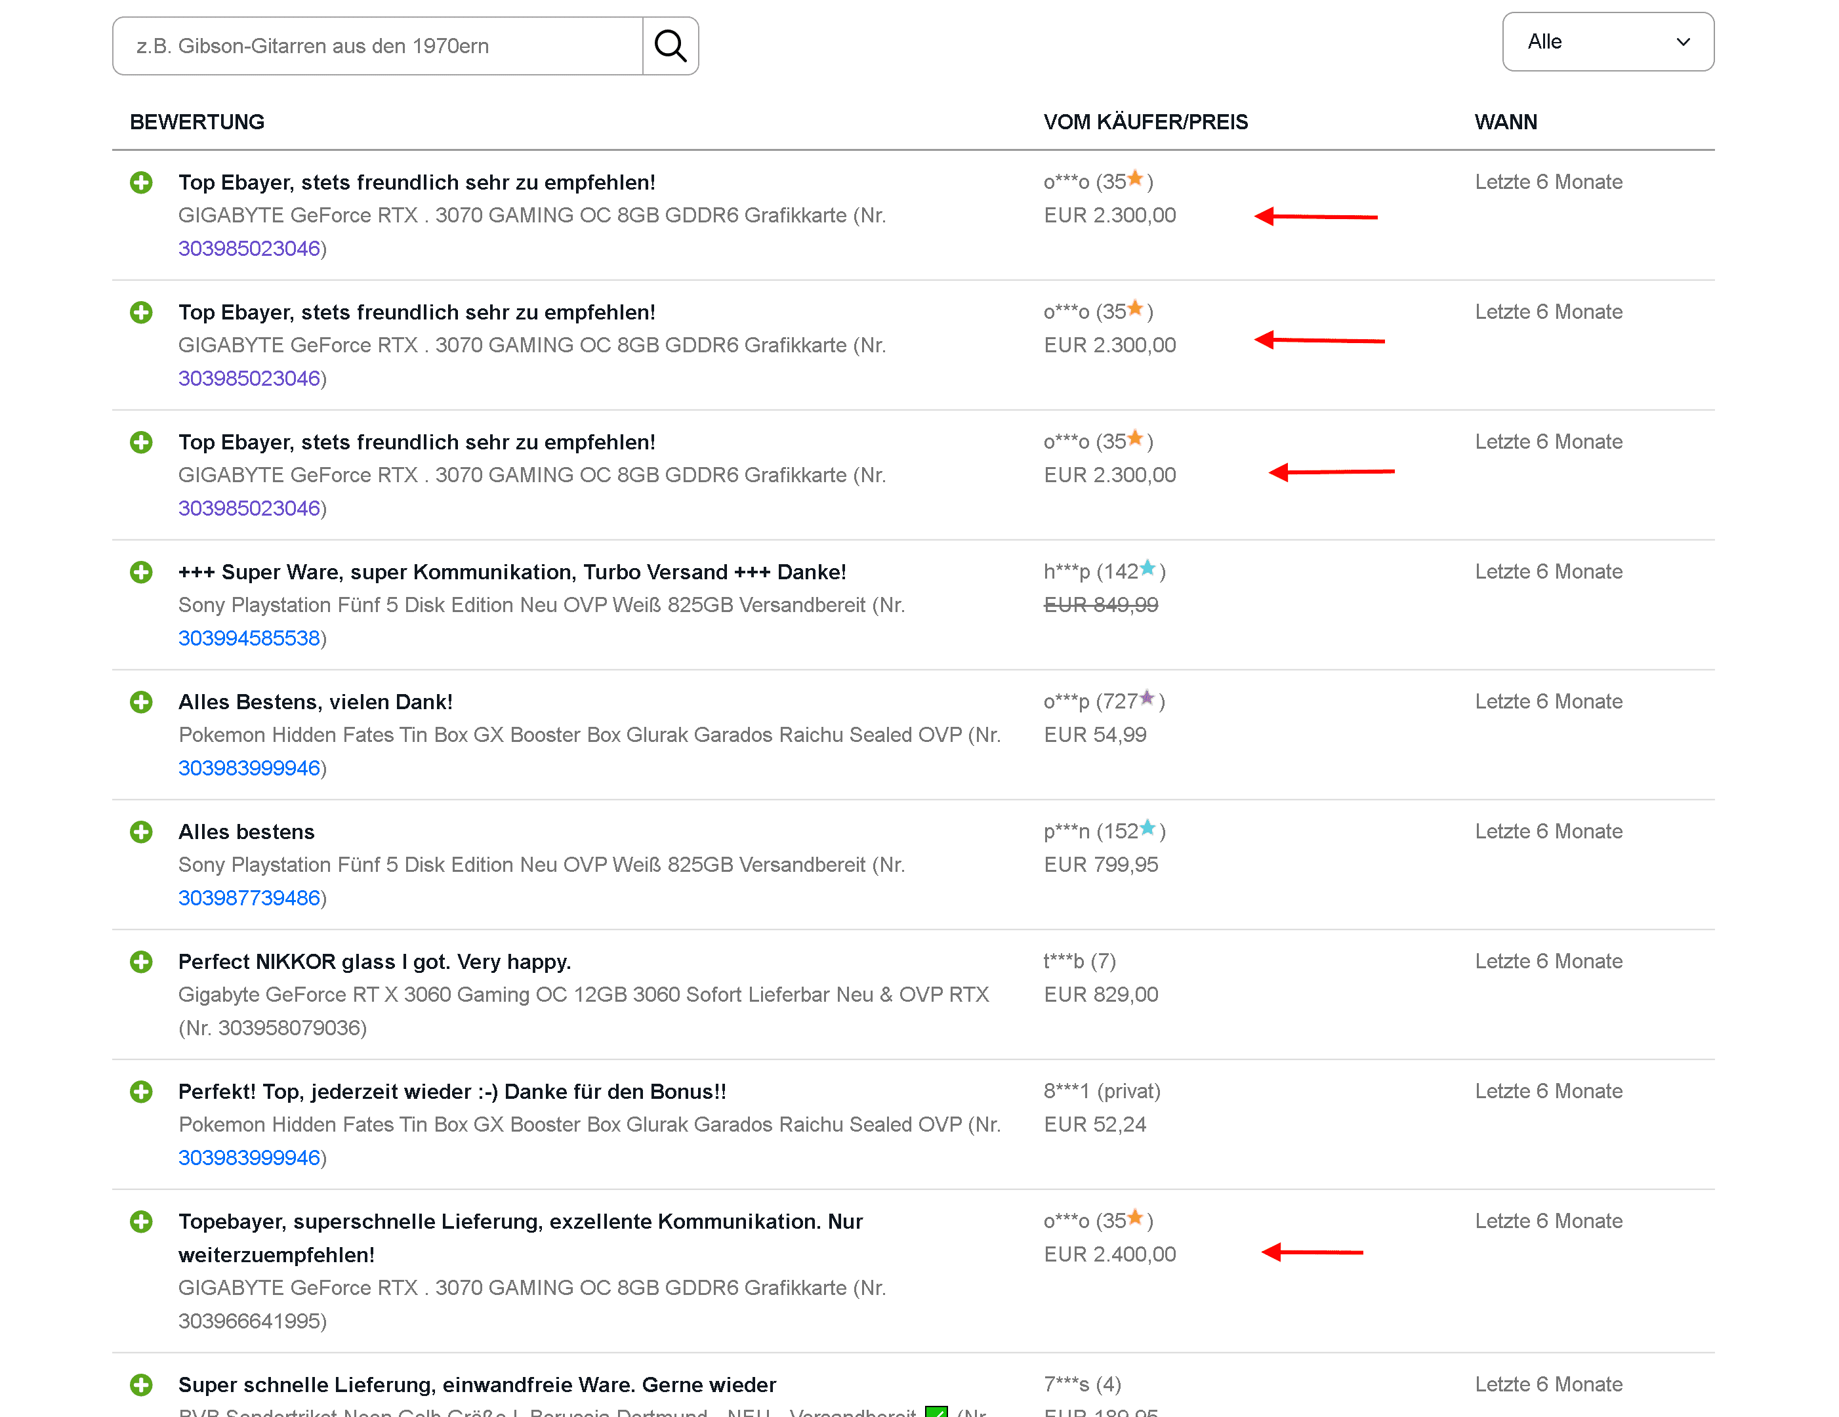The width and height of the screenshot is (1839, 1417).
Task: Click the Gigabyte GeForce RT X 3060 item title
Action: coord(583,1011)
